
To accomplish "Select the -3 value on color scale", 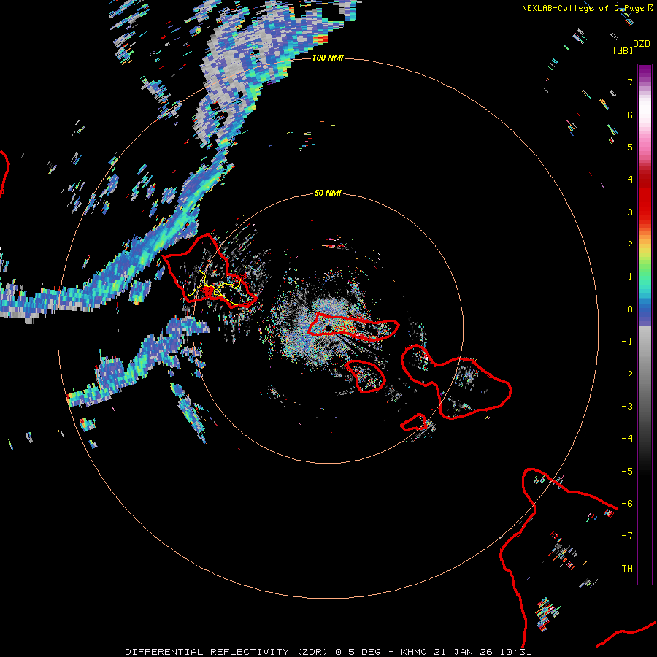I will tap(627, 407).
